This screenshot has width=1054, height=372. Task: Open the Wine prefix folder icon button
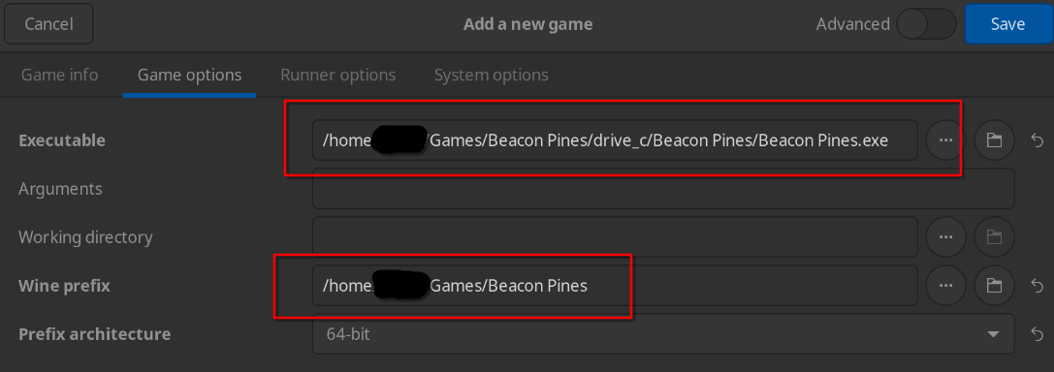tap(994, 286)
